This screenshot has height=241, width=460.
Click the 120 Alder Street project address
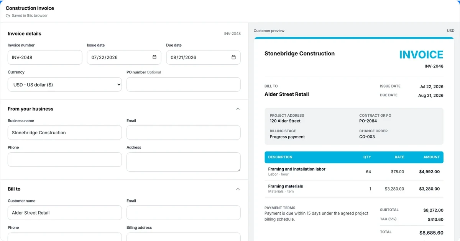[x=285, y=121]
